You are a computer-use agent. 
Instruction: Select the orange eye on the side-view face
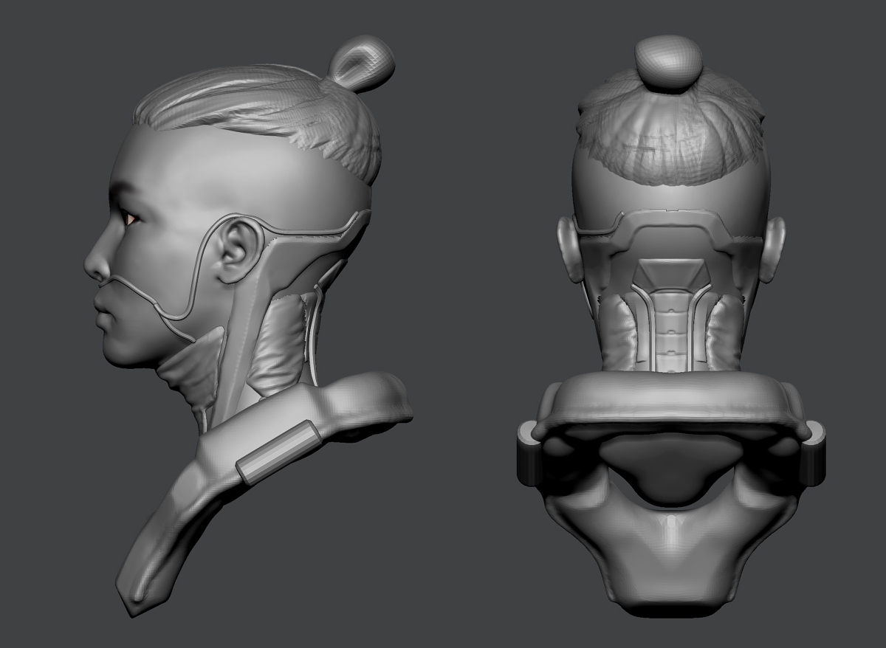[x=131, y=217]
